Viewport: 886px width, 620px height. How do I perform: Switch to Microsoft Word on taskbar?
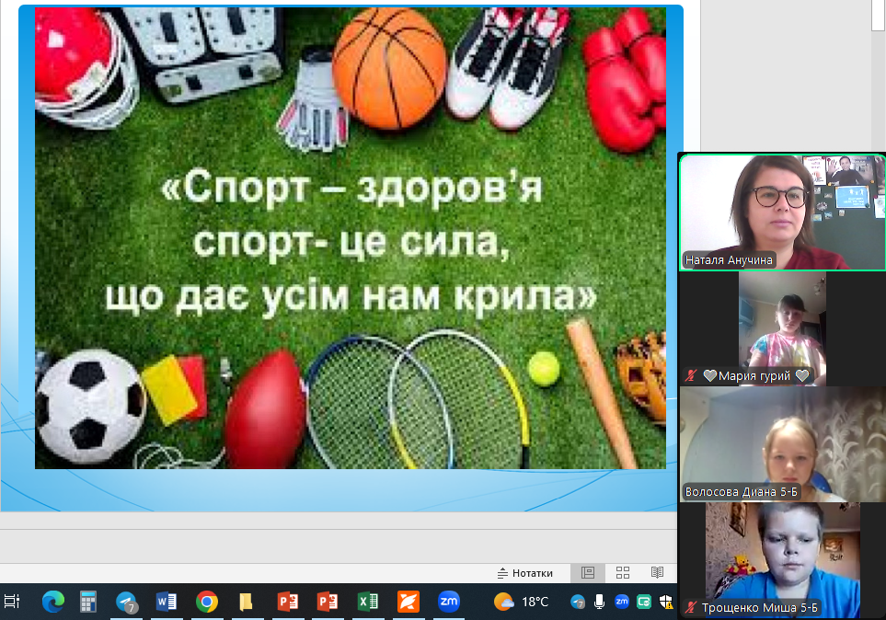pos(167,602)
